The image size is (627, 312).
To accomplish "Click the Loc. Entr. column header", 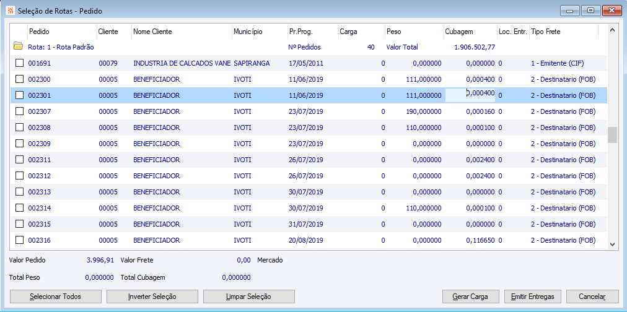I will [512, 32].
